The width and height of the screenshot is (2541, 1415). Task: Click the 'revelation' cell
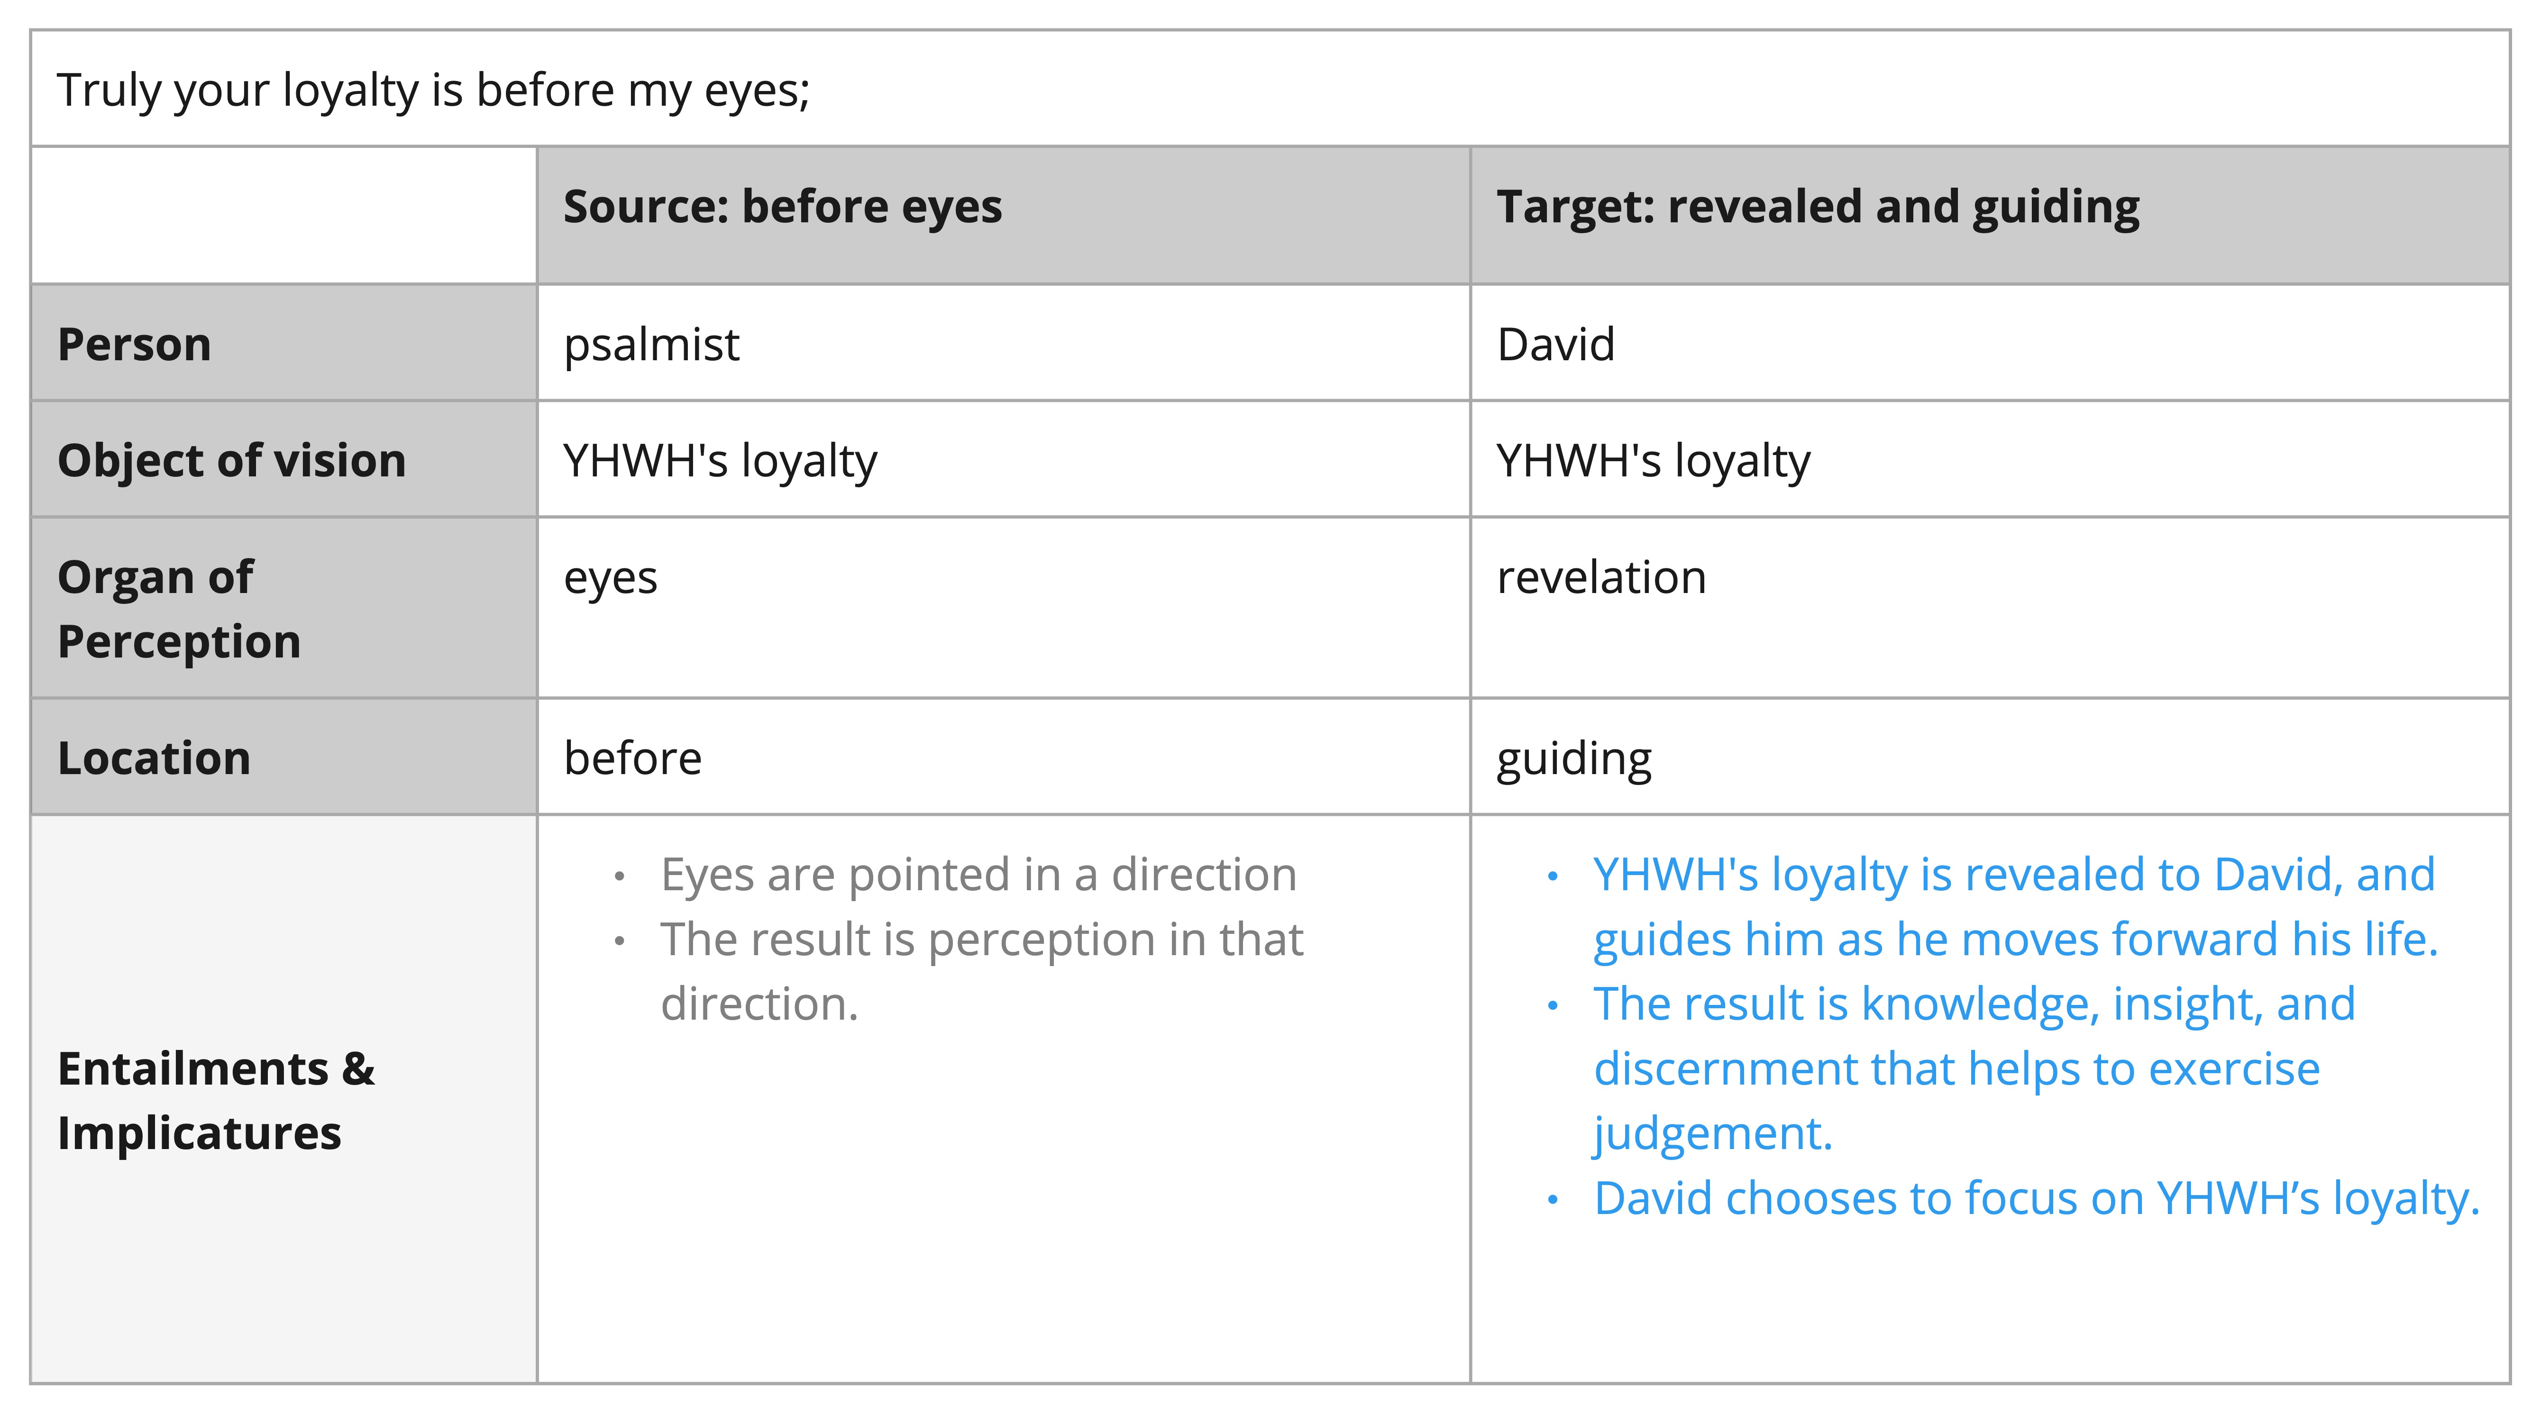click(1990, 607)
